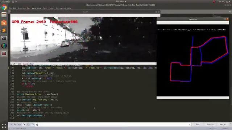Toggle highlight matches option
This screenshot has width=232, height=130.
(33, 125)
